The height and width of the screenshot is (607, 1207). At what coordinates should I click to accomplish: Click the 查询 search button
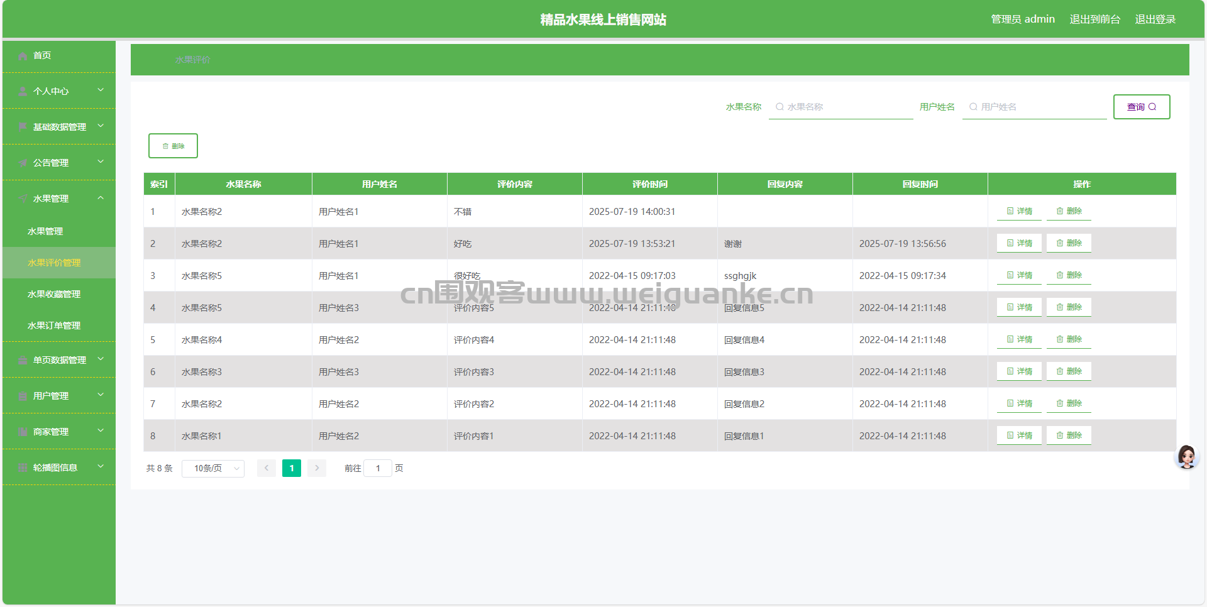(x=1141, y=107)
